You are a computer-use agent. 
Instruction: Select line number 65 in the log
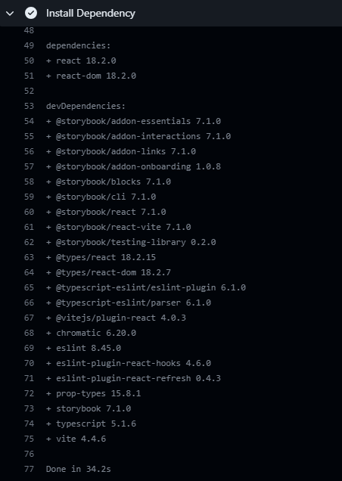[29, 287]
